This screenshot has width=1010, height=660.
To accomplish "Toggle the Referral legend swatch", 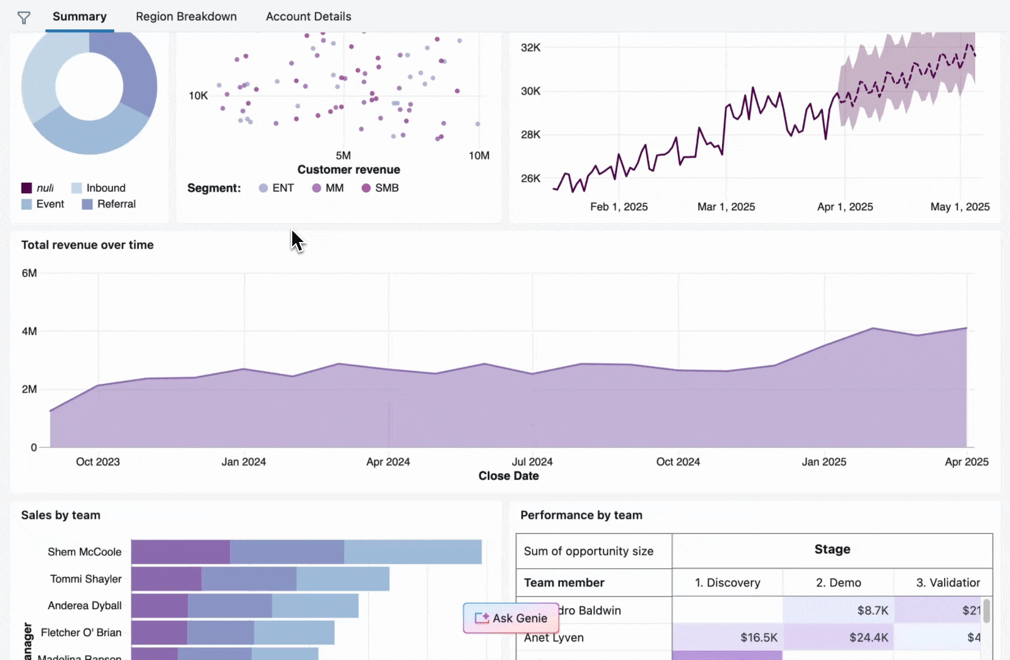I will pos(87,204).
